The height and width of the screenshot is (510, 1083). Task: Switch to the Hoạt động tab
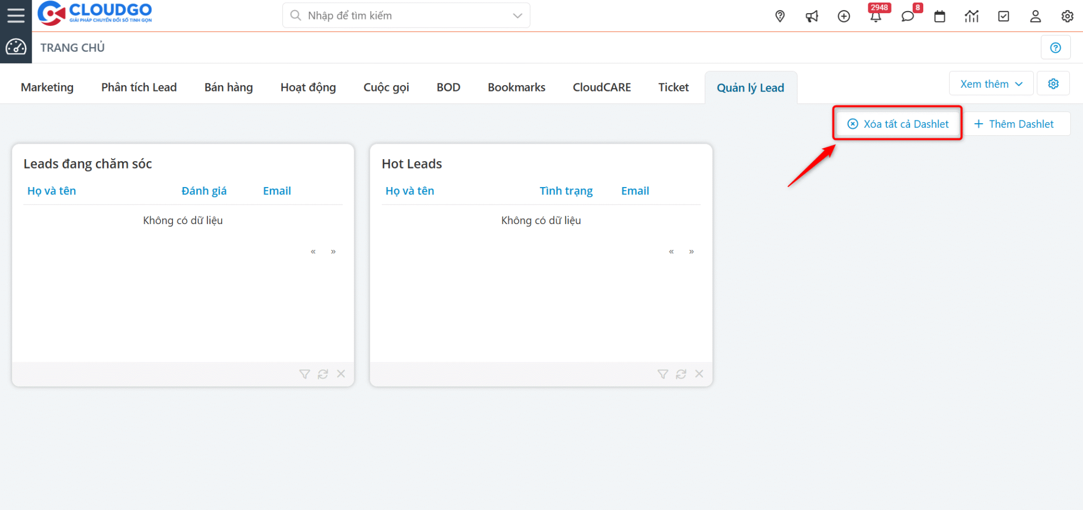point(308,87)
